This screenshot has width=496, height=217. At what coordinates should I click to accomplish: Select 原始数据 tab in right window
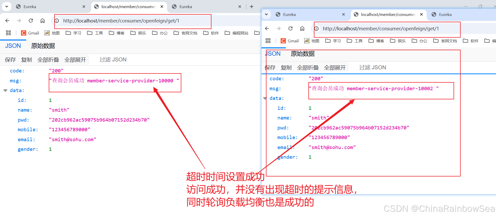(x=303, y=54)
